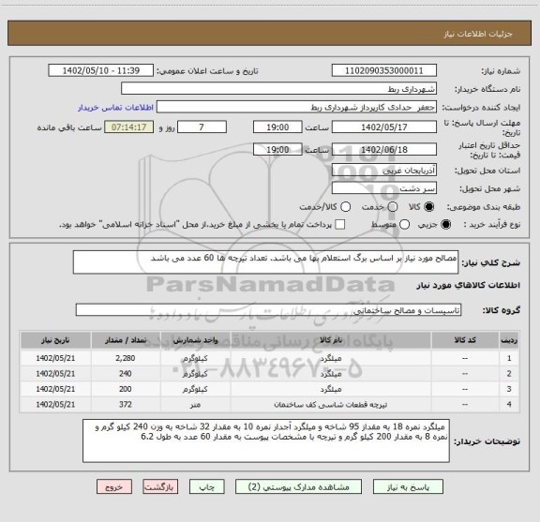Image resolution: width=540 pixels, height=522 pixels.
Task: Click the quantity cell 372
Action: pos(126,405)
